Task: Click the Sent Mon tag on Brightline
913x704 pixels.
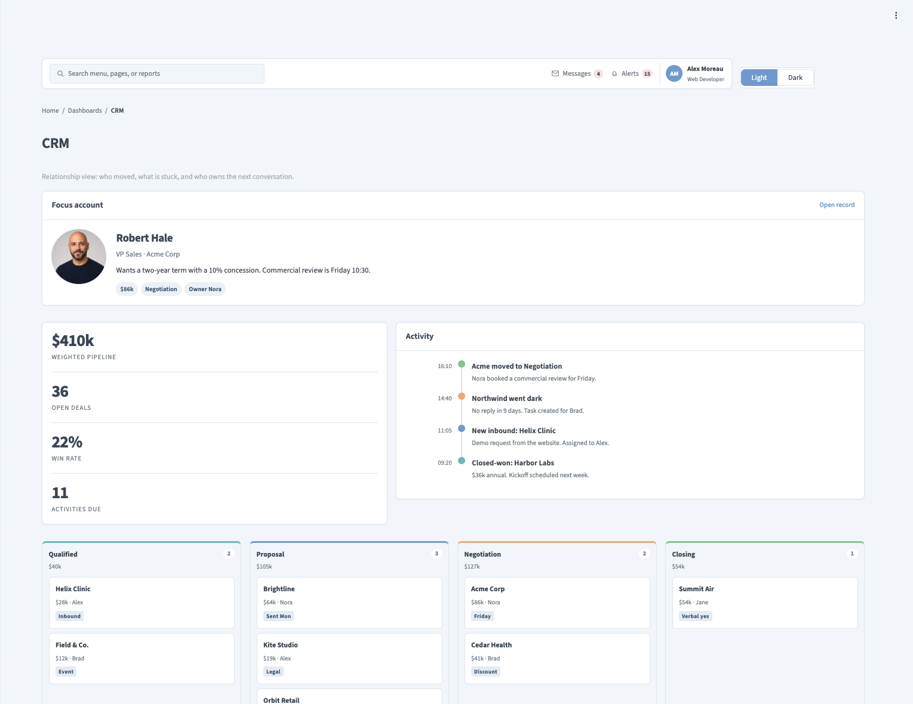Action: pyautogui.click(x=279, y=616)
